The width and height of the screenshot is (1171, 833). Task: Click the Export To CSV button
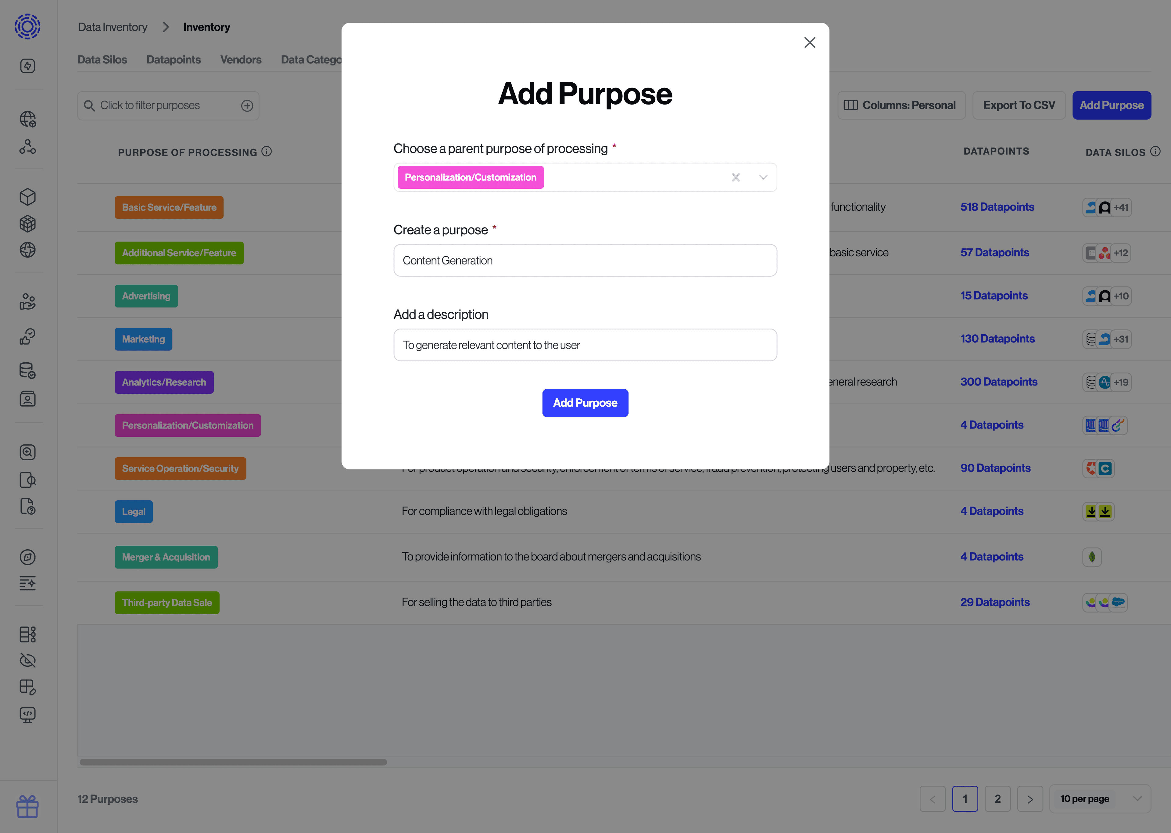[1019, 105]
